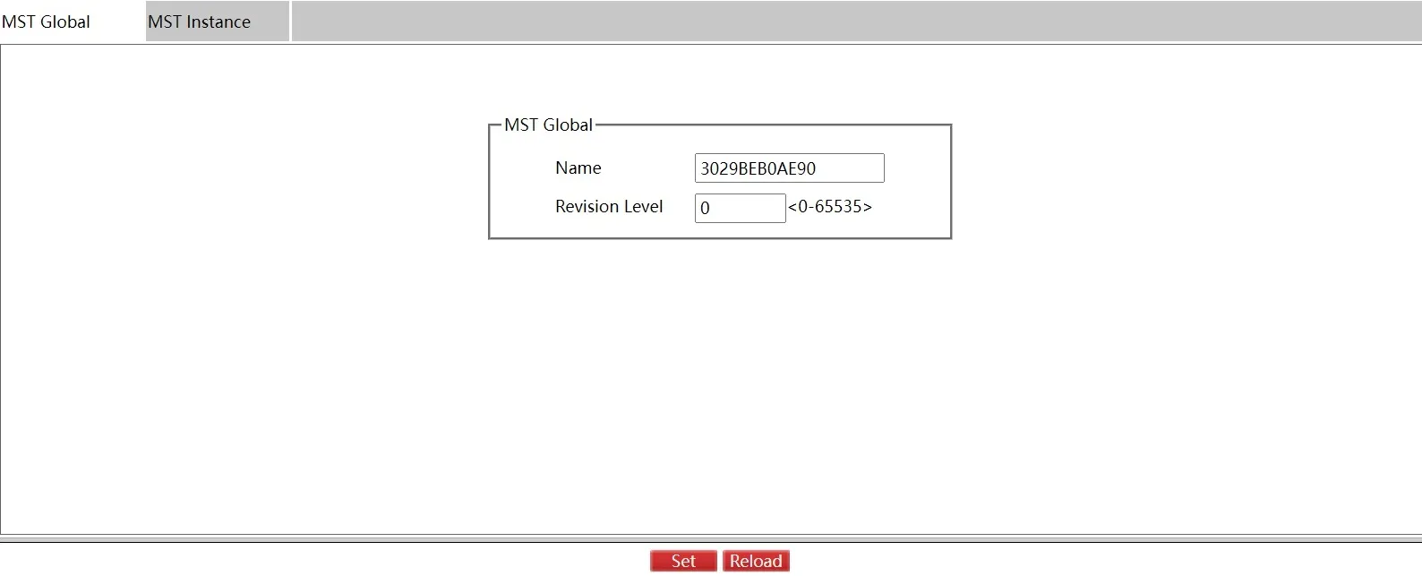Select the Revision Level label
The width and height of the screenshot is (1422, 576).
point(609,207)
